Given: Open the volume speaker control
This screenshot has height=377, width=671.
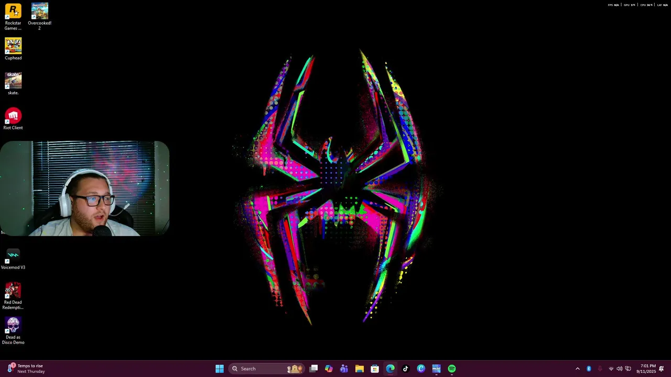Looking at the screenshot, I should 619,369.
